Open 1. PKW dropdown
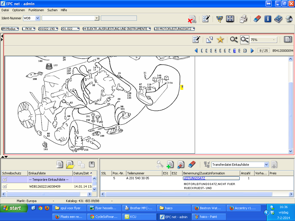Screen dimensions: 295x221 pyautogui.click(x=29, y=29)
